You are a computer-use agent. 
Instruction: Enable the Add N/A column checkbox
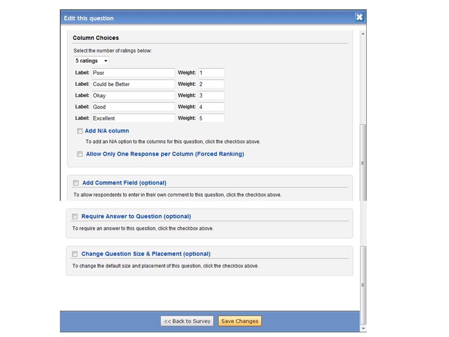coord(80,131)
